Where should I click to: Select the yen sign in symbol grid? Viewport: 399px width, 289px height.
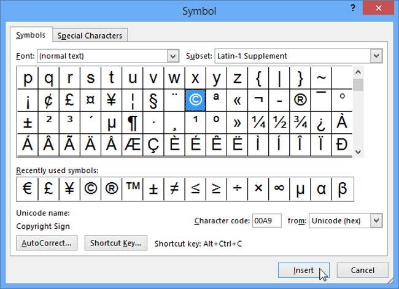point(112,100)
